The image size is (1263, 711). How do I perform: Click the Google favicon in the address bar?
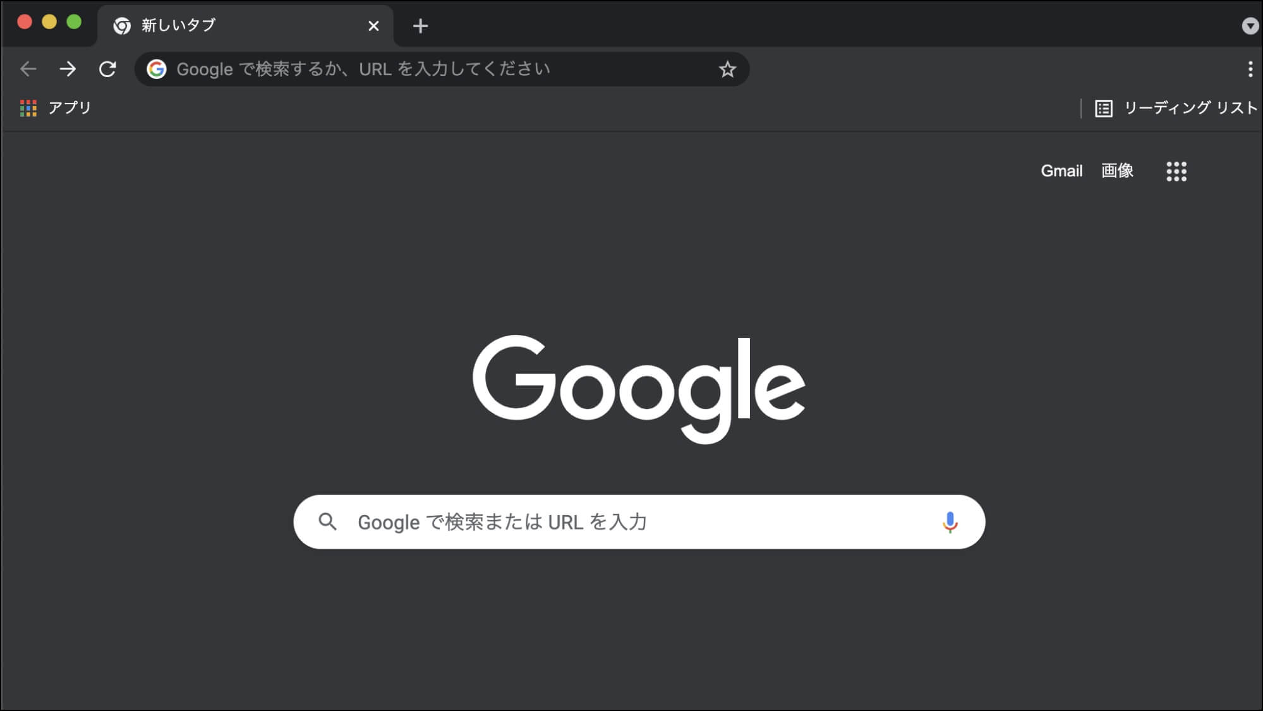coord(157,69)
